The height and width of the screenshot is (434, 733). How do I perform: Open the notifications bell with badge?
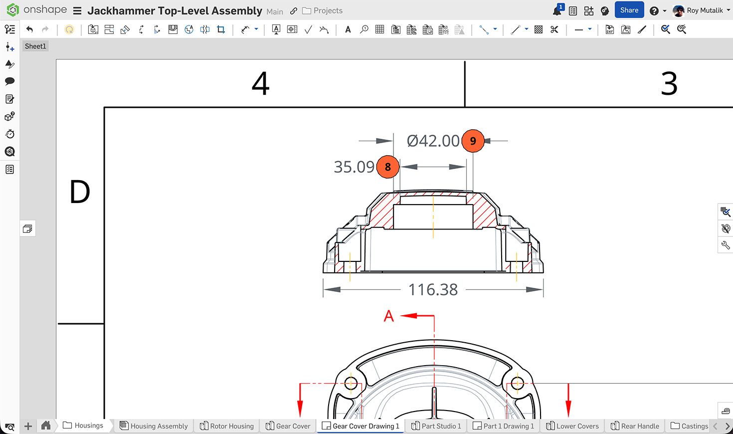coord(556,10)
